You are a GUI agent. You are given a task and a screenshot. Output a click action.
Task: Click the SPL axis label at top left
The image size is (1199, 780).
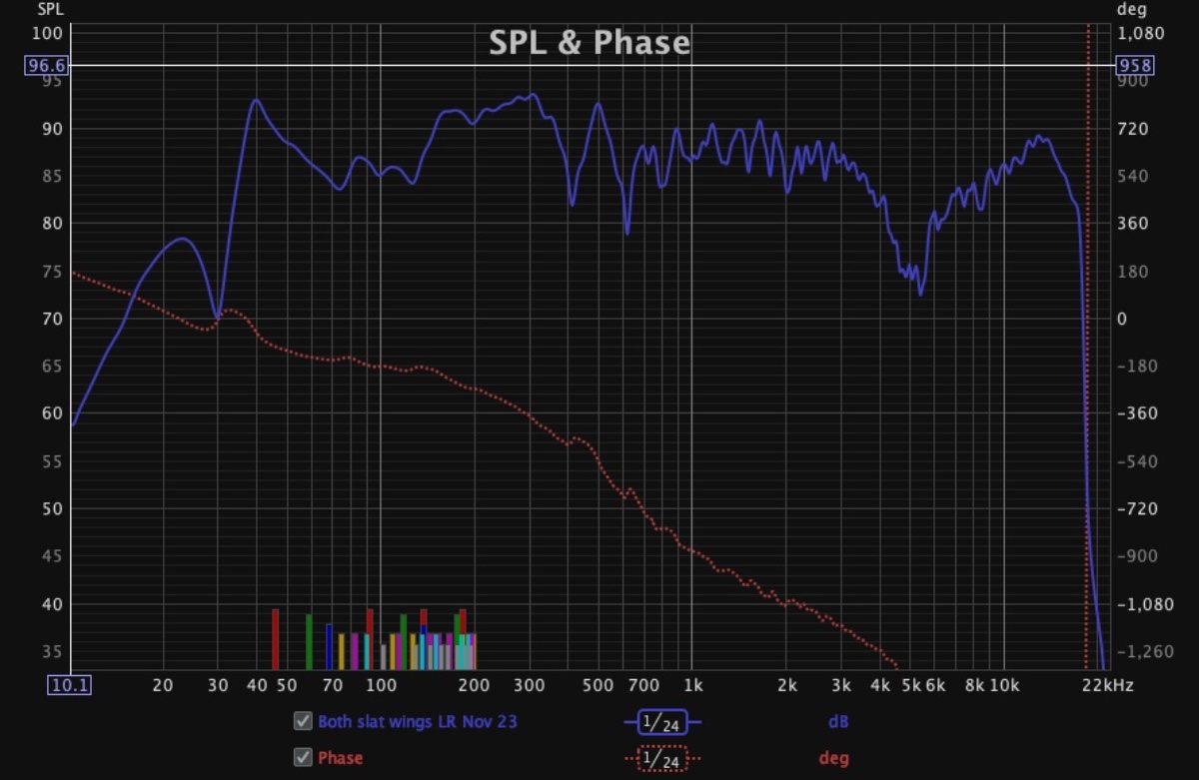50,10
